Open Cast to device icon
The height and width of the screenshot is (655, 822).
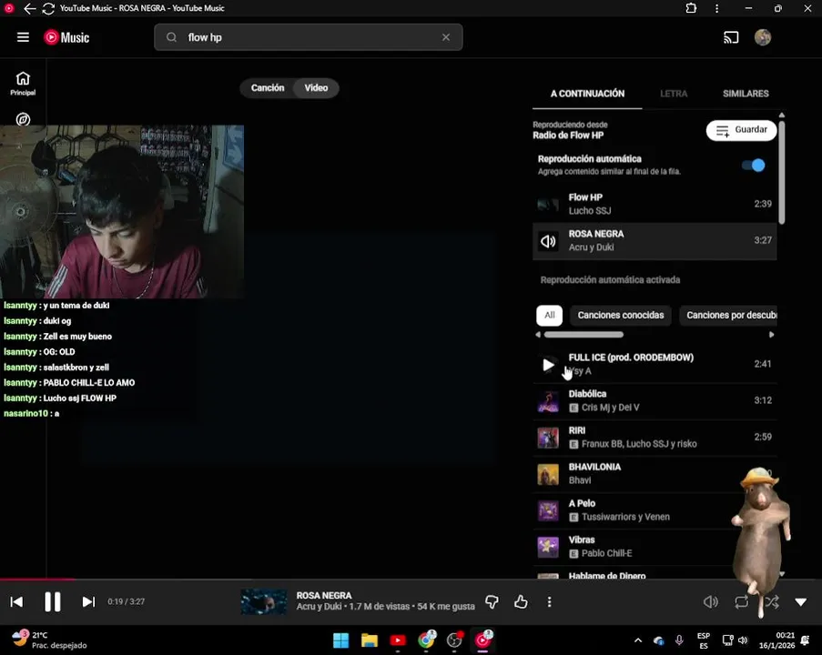point(731,37)
